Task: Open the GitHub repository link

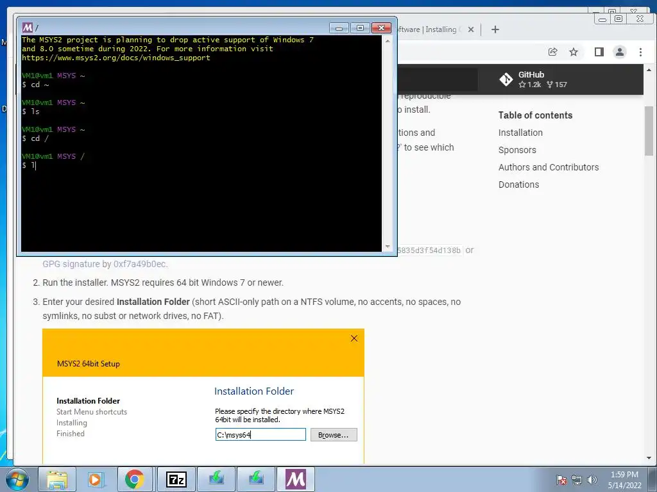Action: 533,79
